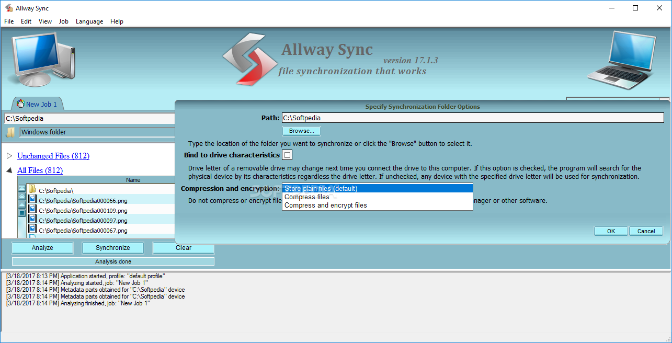Click image icon for Softpedia000097.png
672x343 pixels.
(32, 219)
